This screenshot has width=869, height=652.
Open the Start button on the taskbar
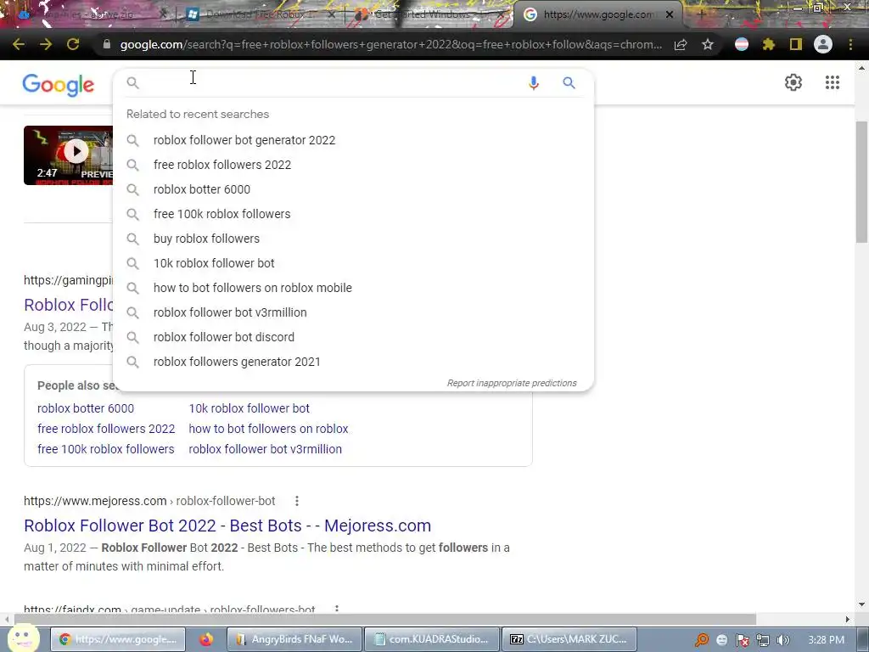pyautogui.click(x=23, y=638)
